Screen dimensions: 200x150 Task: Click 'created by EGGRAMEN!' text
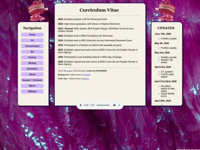97,71
